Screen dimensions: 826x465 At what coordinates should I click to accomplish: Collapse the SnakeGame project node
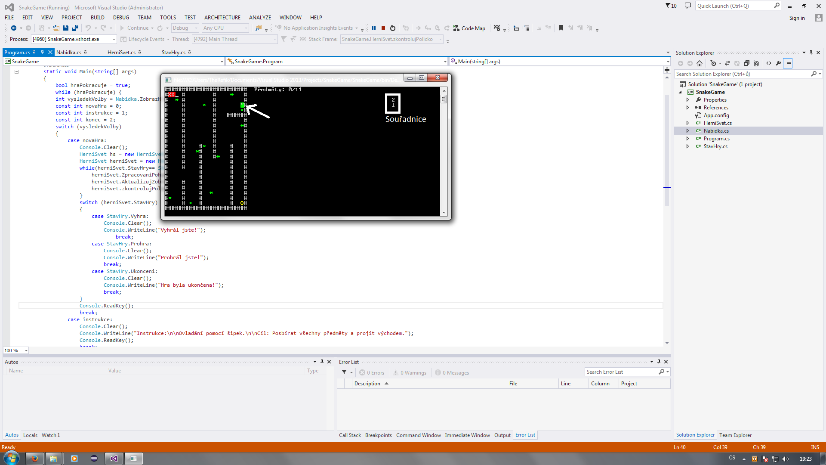pyautogui.click(x=681, y=92)
